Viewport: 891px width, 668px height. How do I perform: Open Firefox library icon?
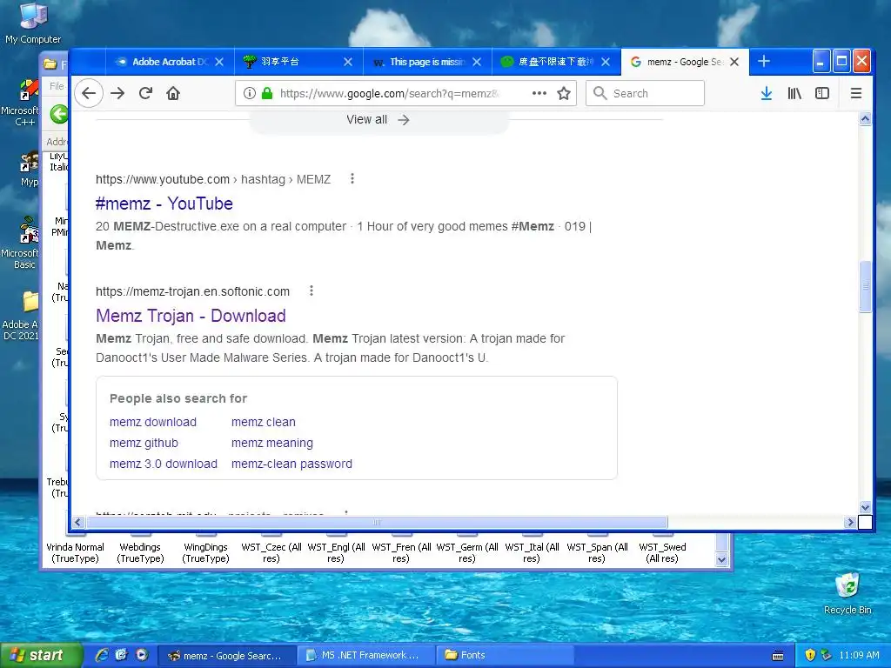(x=794, y=93)
